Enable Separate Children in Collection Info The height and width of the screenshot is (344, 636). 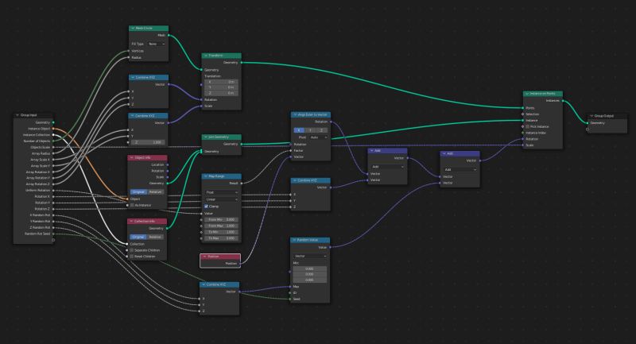click(131, 250)
